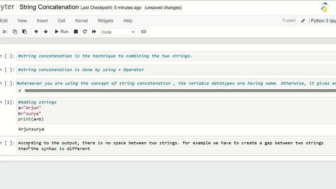Open the Insert menu
This screenshot has width=336, height=189.
42,21
